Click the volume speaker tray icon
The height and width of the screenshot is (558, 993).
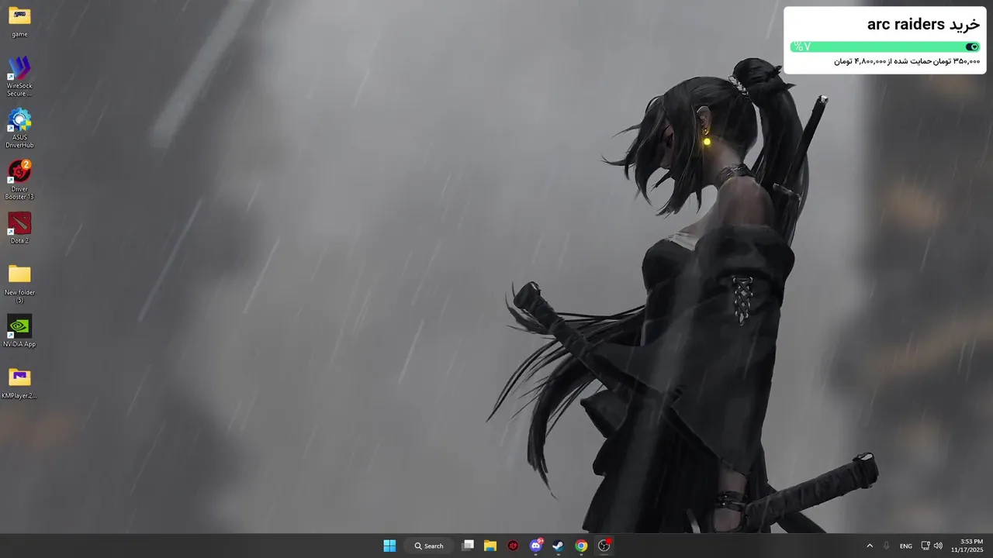pos(938,546)
